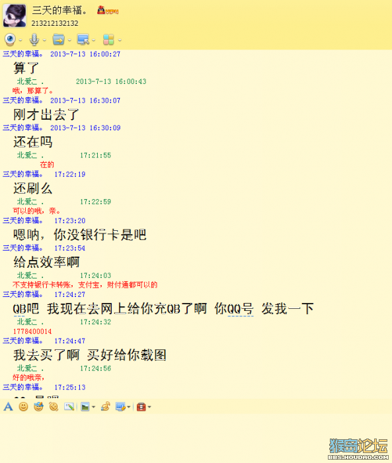The image size is (392, 463).
Task: Open the send file folder icon
Action: (x=58, y=39)
